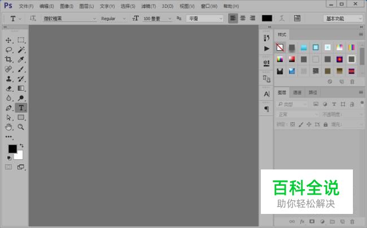This screenshot has width=367, height=228.
Task: Open the Filter menu
Action: [x=148, y=6]
